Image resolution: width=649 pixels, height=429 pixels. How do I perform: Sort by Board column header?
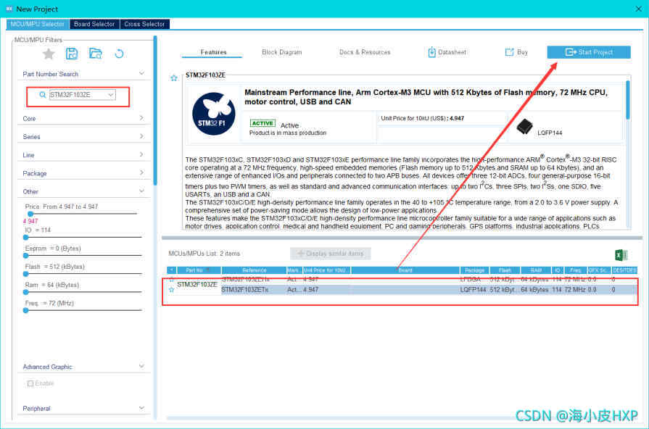(405, 270)
